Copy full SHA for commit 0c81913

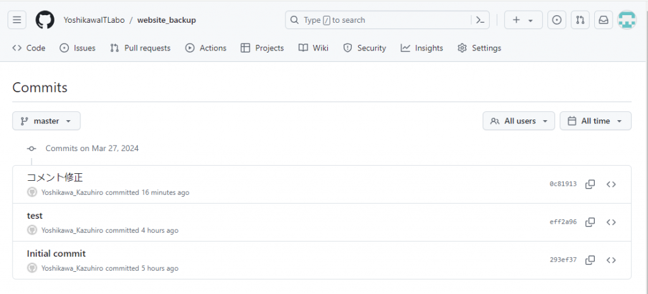590,184
